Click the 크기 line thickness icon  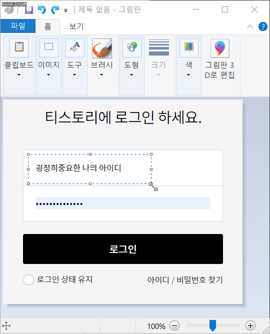pos(159,47)
